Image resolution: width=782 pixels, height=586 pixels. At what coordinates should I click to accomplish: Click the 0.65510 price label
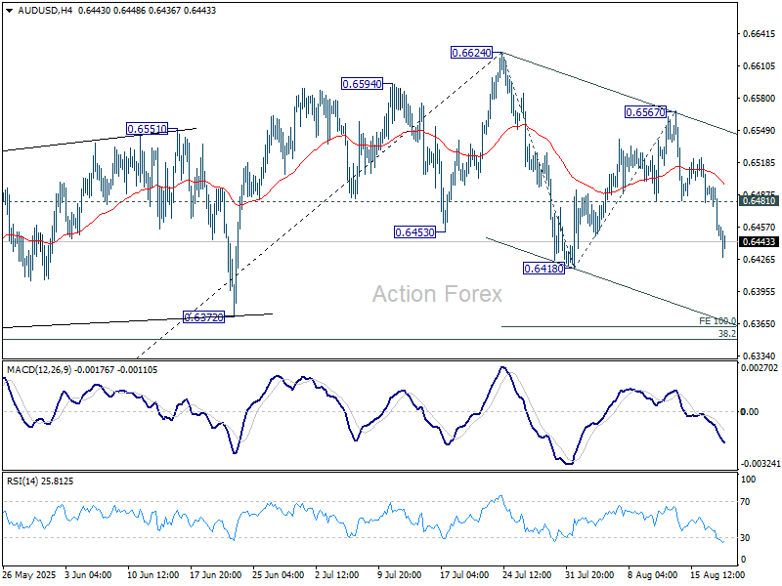click(x=147, y=129)
